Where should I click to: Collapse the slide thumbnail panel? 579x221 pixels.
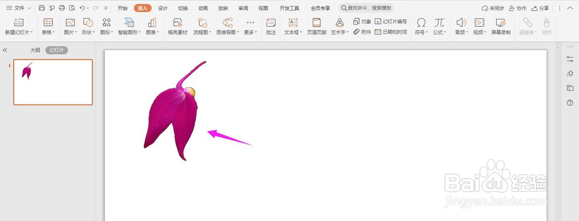[5, 50]
